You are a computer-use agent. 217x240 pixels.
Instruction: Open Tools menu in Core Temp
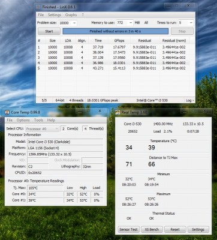[x=38, y=120]
